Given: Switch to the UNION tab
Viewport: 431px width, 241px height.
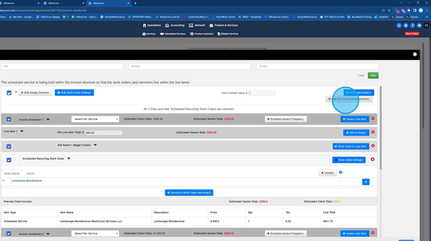Looking at the screenshot, I should click(30, 174).
